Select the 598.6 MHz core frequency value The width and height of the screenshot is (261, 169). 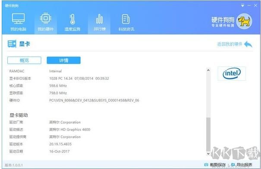click(x=58, y=86)
